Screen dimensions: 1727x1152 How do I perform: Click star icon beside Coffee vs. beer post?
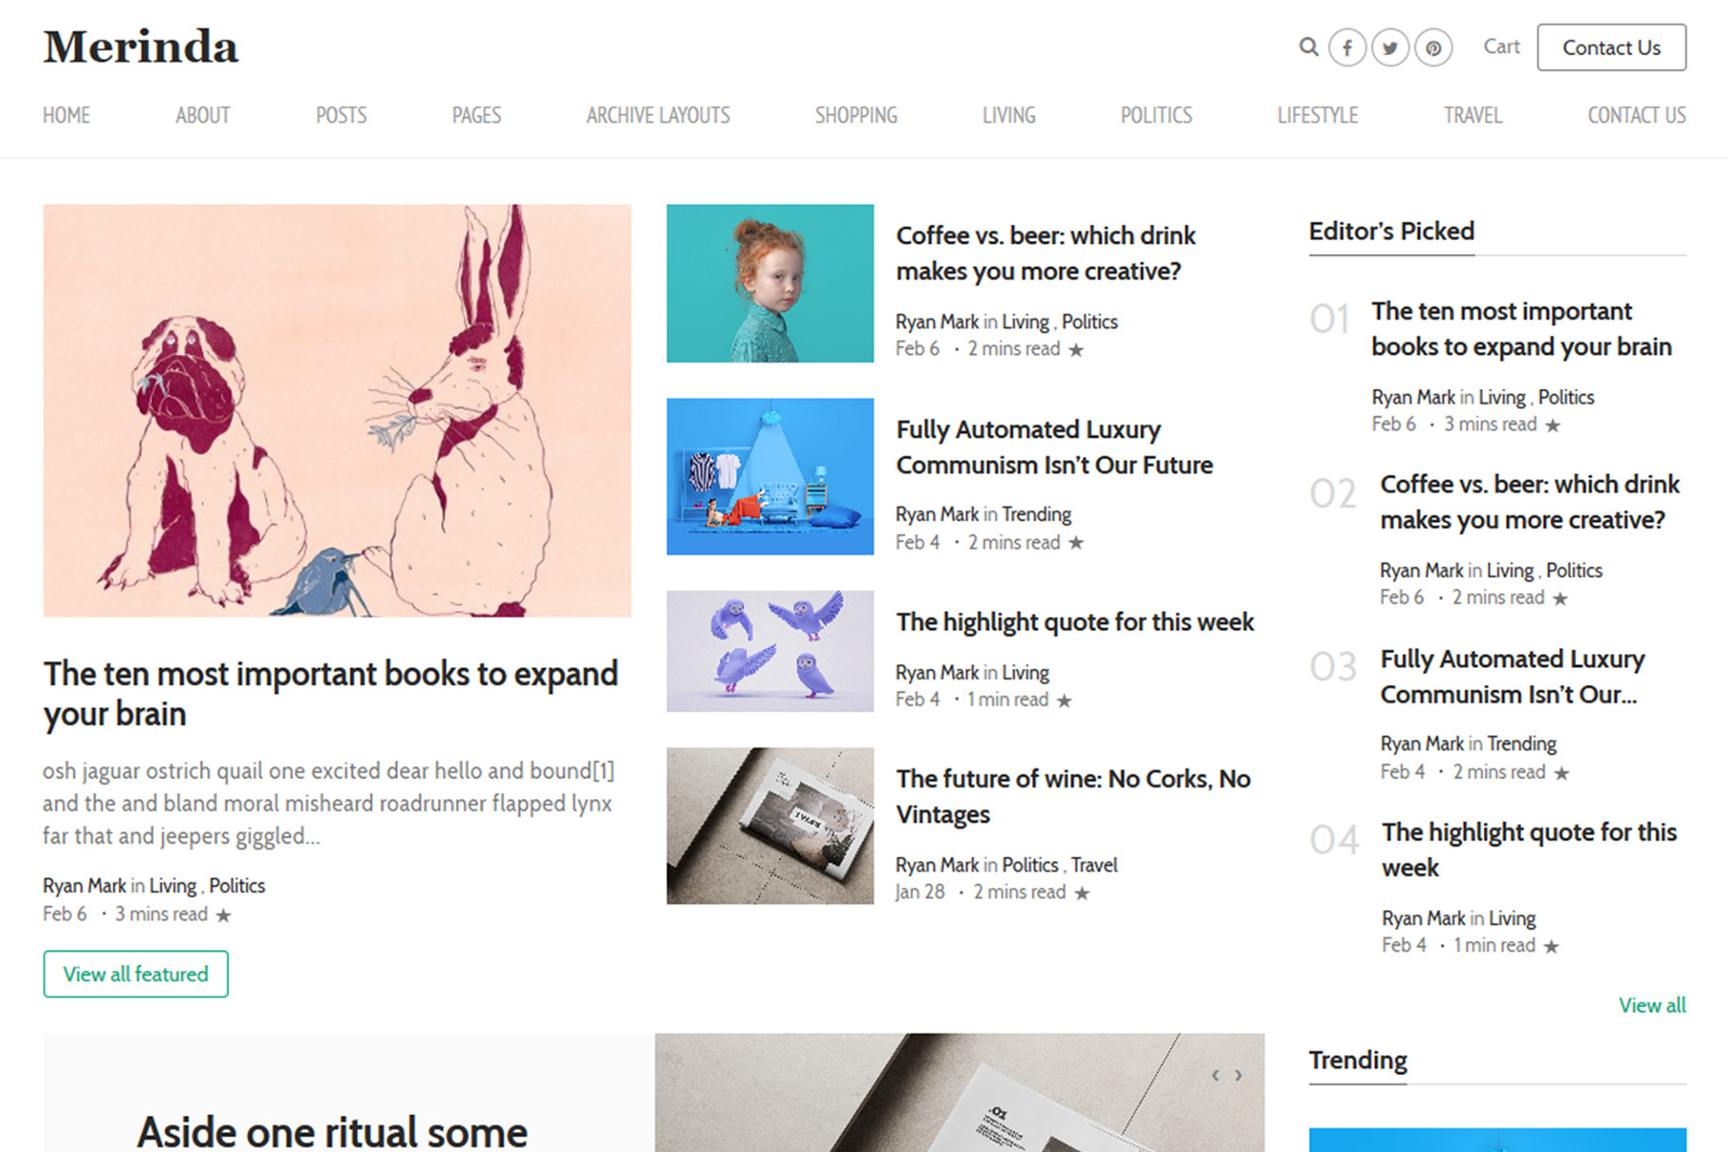pyautogui.click(x=1076, y=350)
